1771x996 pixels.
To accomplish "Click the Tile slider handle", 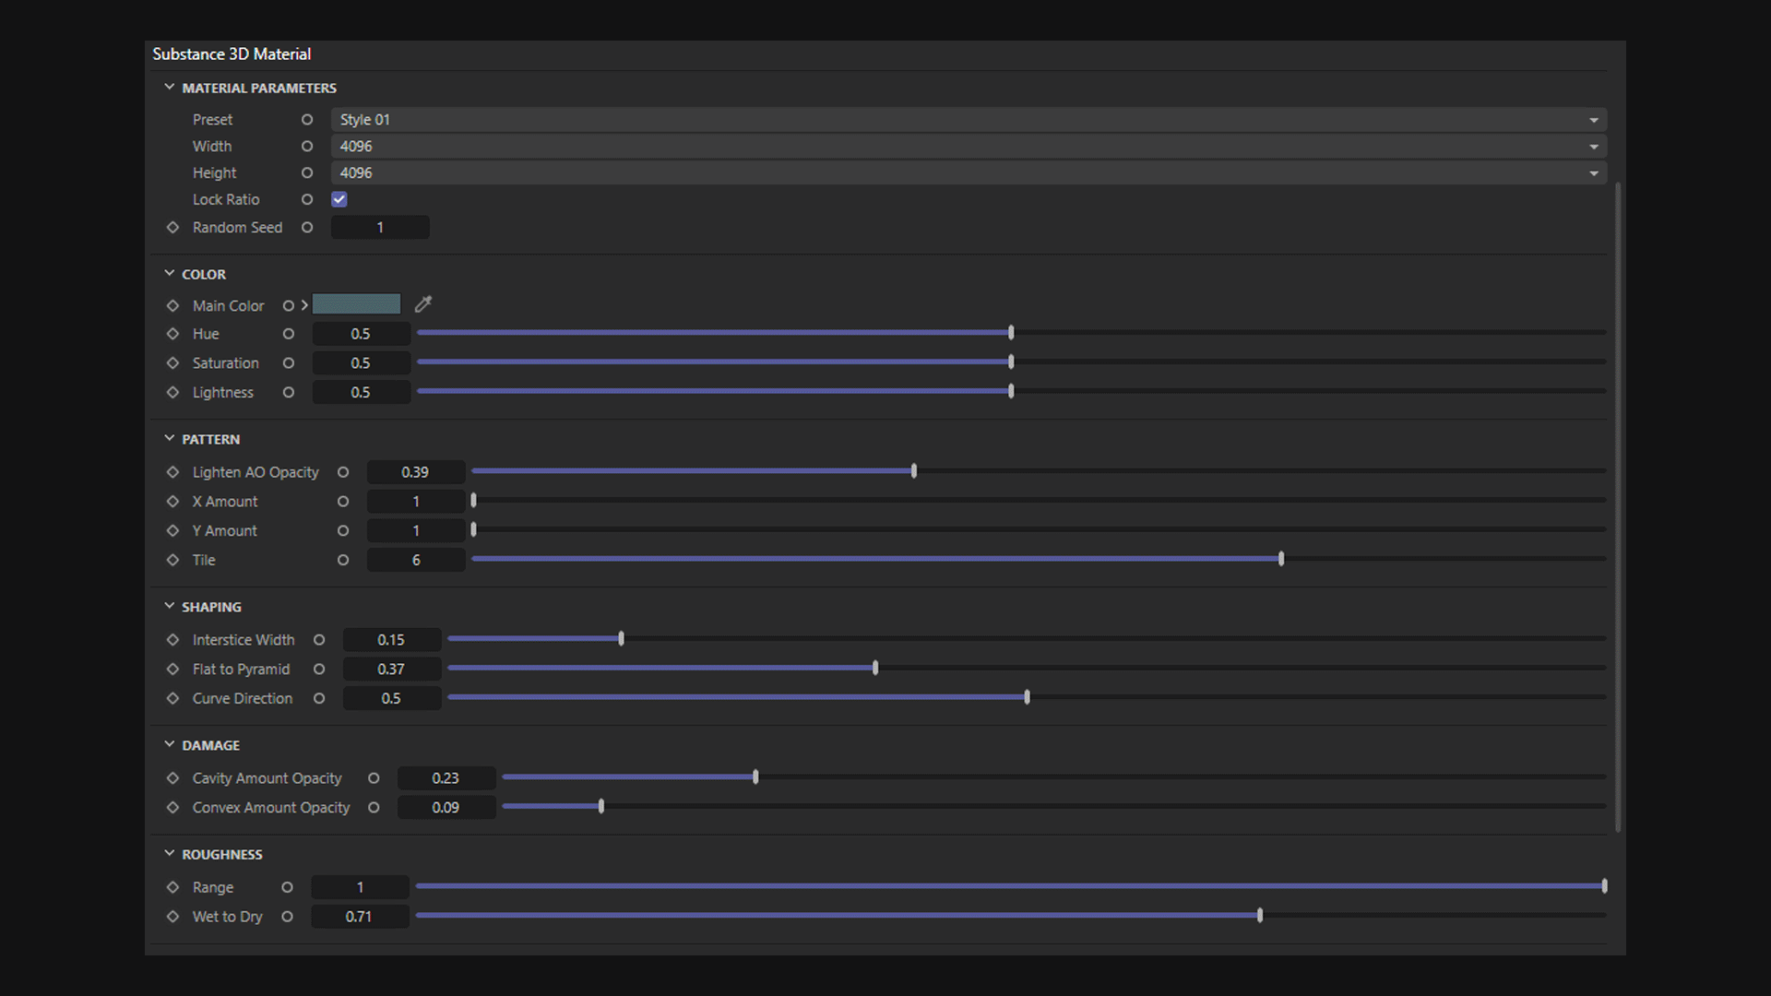I will point(1281,559).
